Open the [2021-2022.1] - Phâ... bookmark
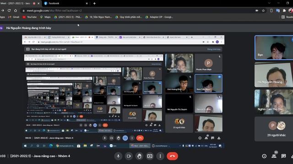 coord(68,17)
